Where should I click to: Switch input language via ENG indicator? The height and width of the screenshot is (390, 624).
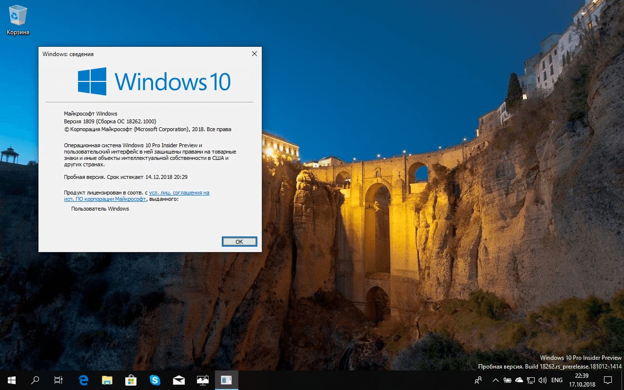[x=557, y=380]
